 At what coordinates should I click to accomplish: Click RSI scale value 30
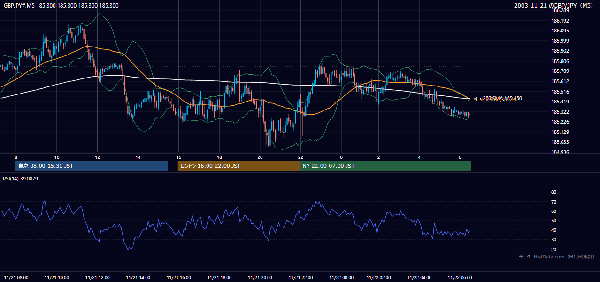pos(554,240)
